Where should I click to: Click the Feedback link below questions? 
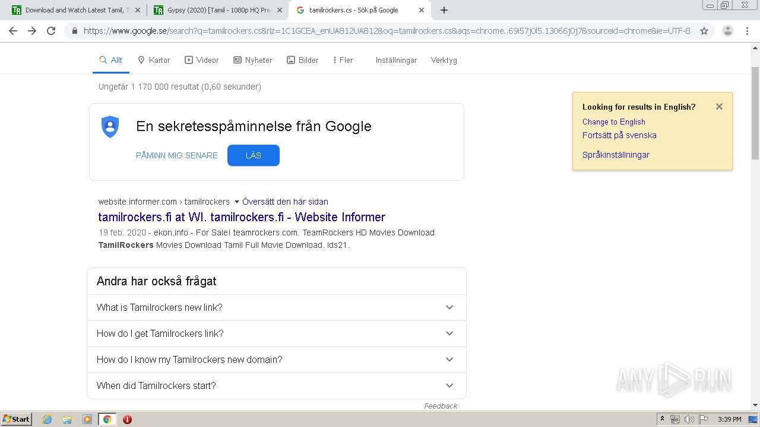[x=441, y=406]
